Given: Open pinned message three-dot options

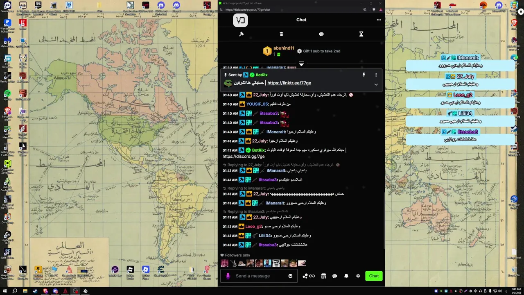Looking at the screenshot, I should pyautogui.click(x=376, y=75).
